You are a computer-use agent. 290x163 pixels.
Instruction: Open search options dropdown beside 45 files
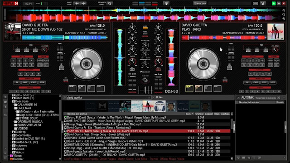pos(154,97)
